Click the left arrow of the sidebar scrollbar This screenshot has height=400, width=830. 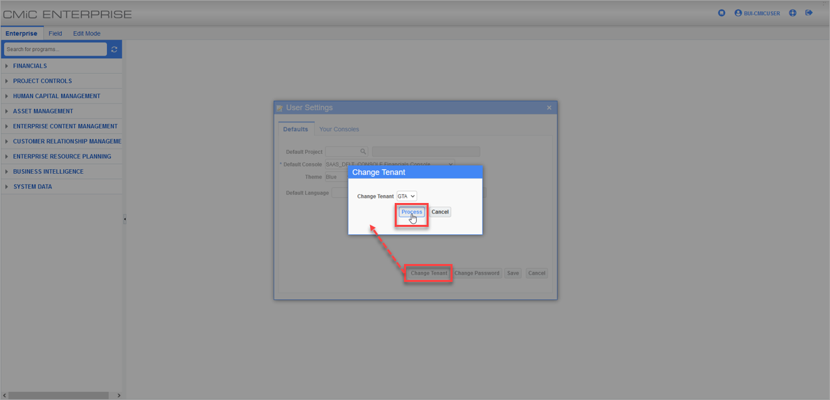click(5, 395)
